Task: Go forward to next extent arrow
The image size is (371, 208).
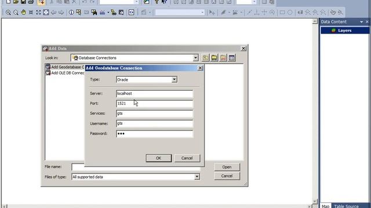Action: [61, 12]
